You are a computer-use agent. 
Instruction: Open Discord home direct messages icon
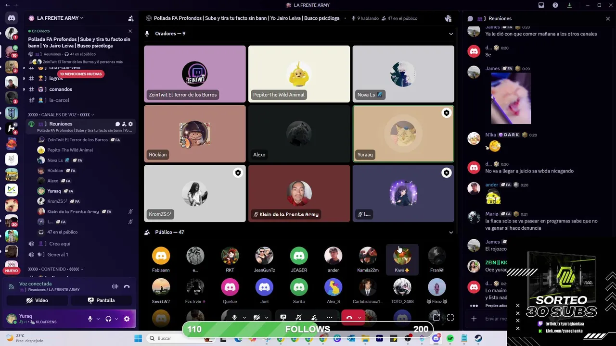tap(12, 18)
